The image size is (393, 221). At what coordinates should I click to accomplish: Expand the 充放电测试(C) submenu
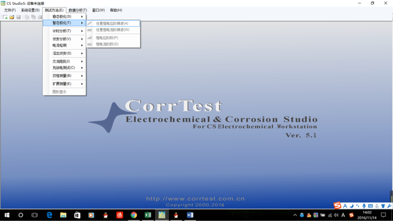tap(64, 68)
